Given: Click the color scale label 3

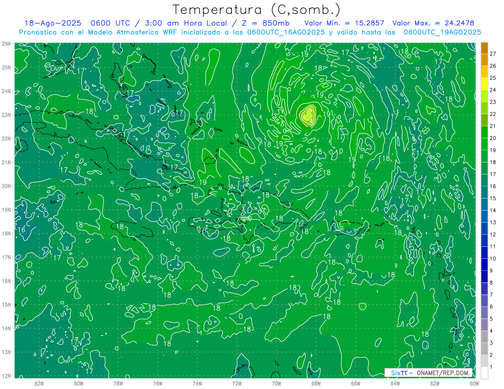Looking at the screenshot, I should 491,343.
